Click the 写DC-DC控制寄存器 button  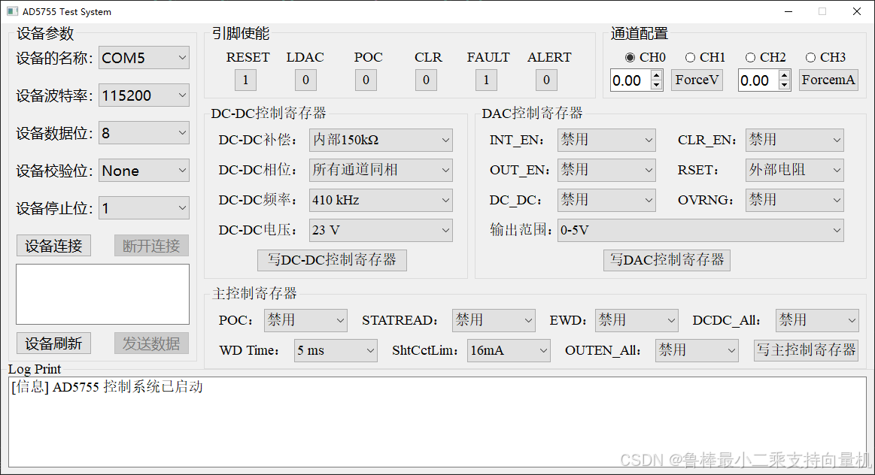(x=332, y=260)
